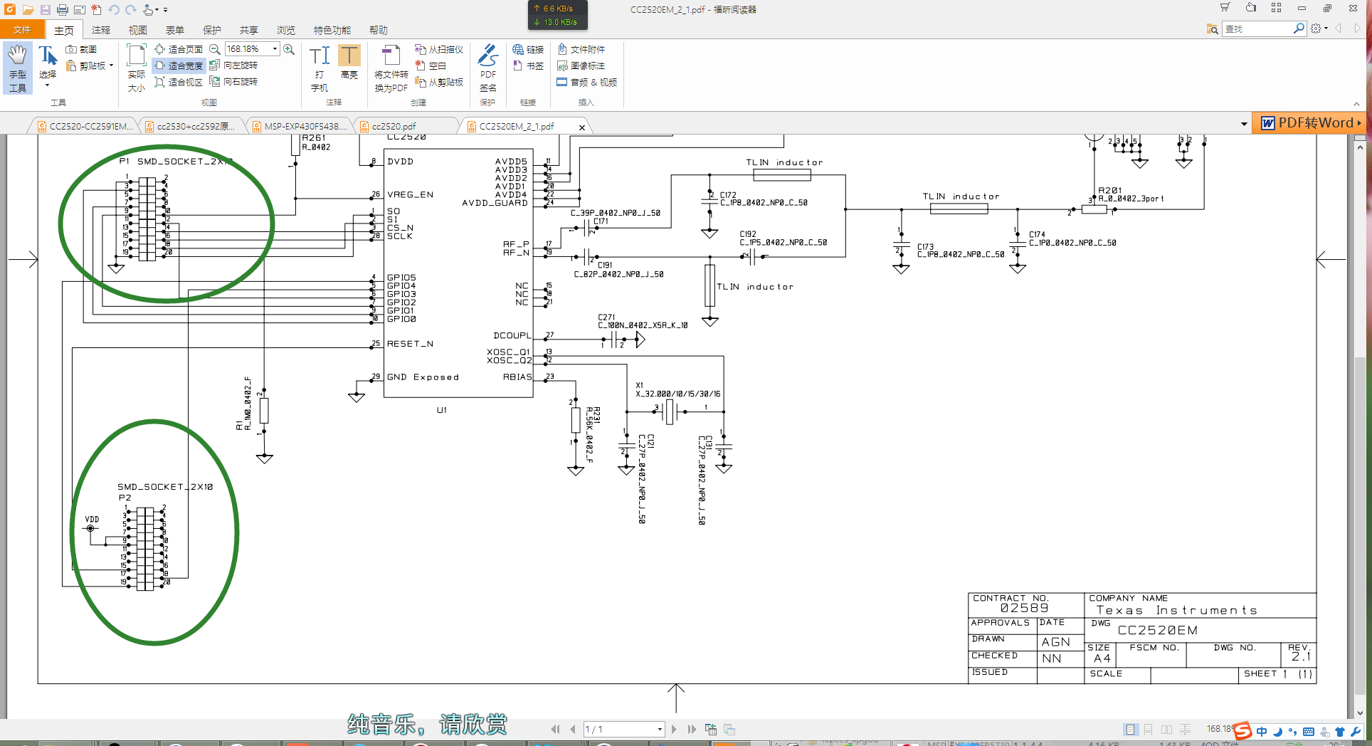Image resolution: width=1372 pixels, height=746 pixels.
Task: Click the Bookmark (书签) button
Action: [x=528, y=65]
